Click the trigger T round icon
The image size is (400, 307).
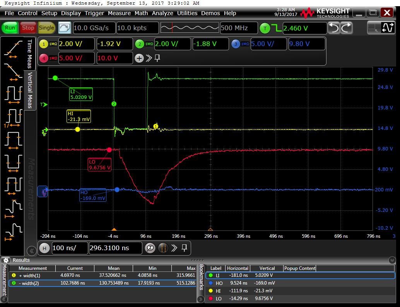point(265,28)
